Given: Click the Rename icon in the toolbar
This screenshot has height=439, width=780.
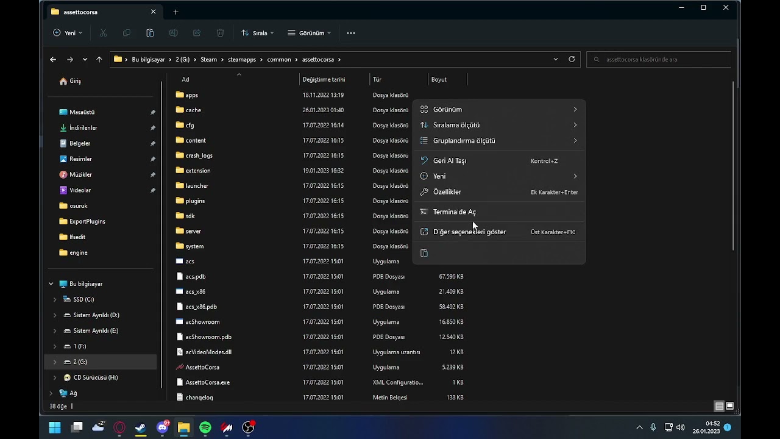Looking at the screenshot, I should (174, 33).
